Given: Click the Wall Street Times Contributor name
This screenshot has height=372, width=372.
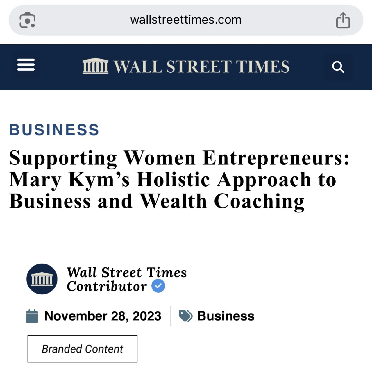Looking at the screenshot, I should coord(127,279).
